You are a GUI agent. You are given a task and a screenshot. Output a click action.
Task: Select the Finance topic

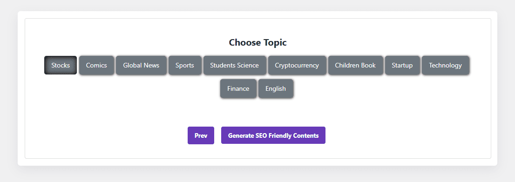[x=238, y=89]
